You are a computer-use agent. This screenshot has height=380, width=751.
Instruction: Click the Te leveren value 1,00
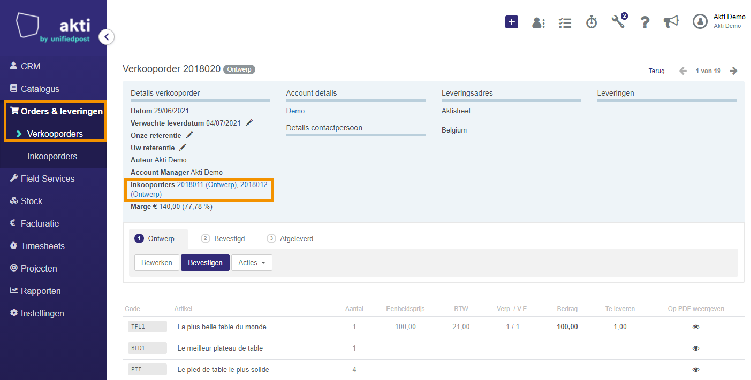[620, 327]
